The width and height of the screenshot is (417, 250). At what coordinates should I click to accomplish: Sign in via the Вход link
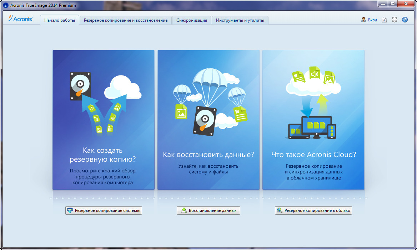coord(372,20)
